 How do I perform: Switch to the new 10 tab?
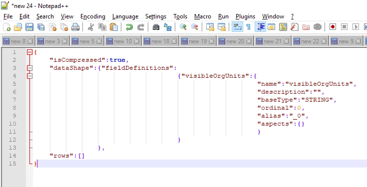[x=123, y=41]
